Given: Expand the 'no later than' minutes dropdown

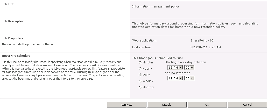Looking at the screenshot, I should (x=189, y=78).
